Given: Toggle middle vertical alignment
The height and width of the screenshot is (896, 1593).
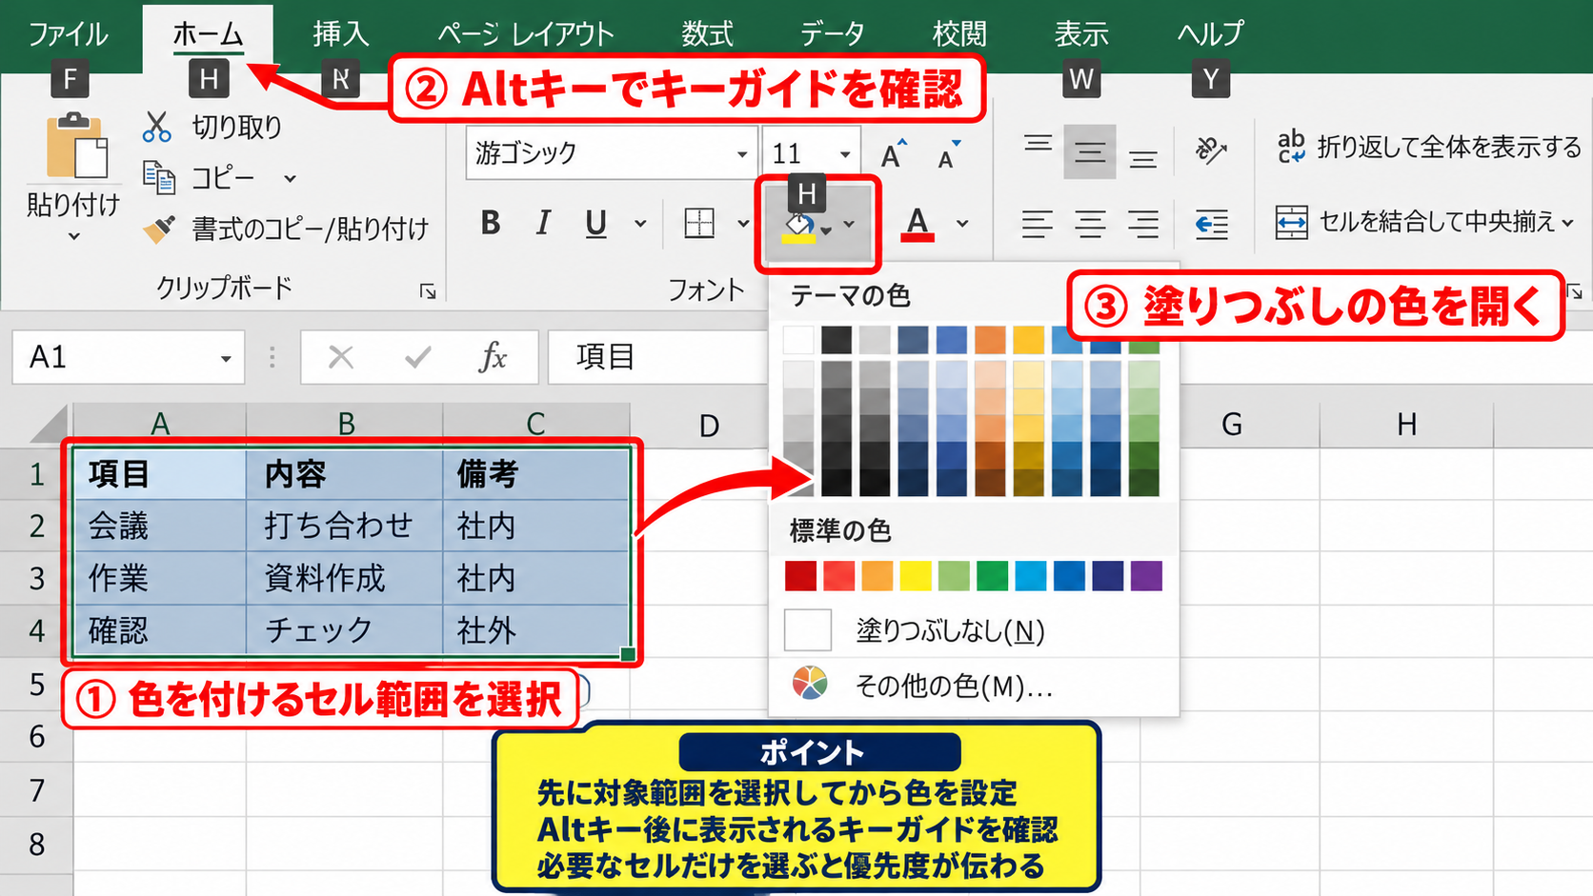Looking at the screenshot, I should coord(1090,151).
